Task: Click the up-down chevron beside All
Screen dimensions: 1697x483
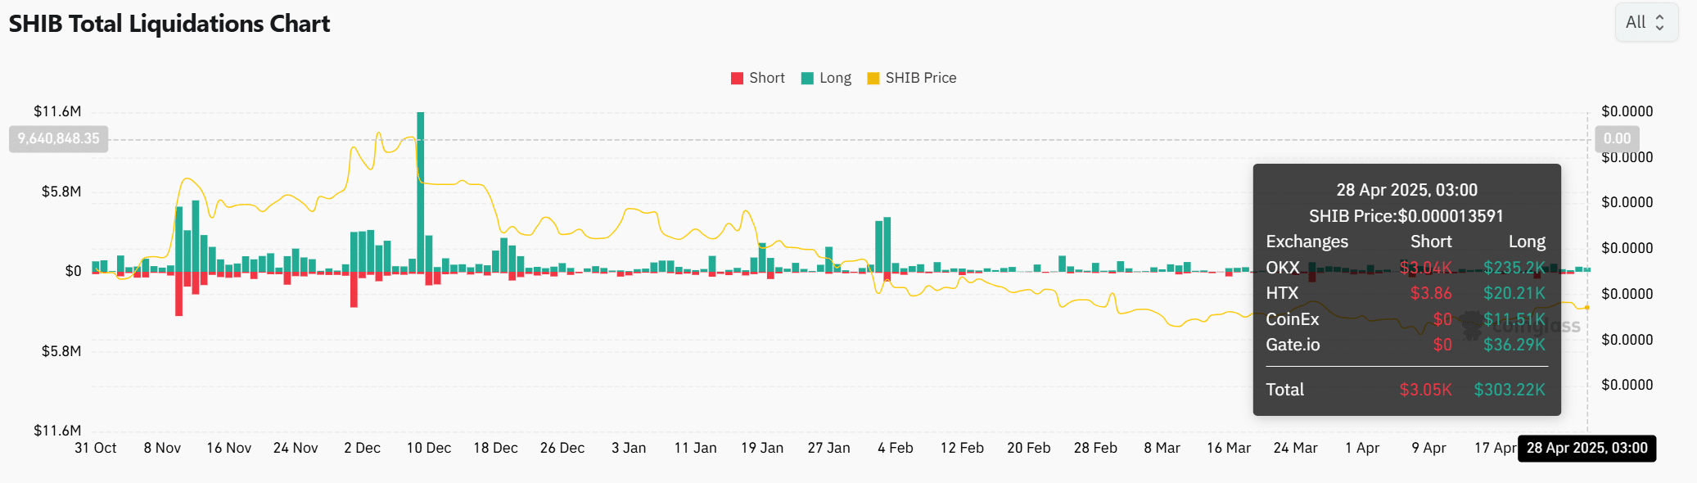Action: (x=1659, y=22)
